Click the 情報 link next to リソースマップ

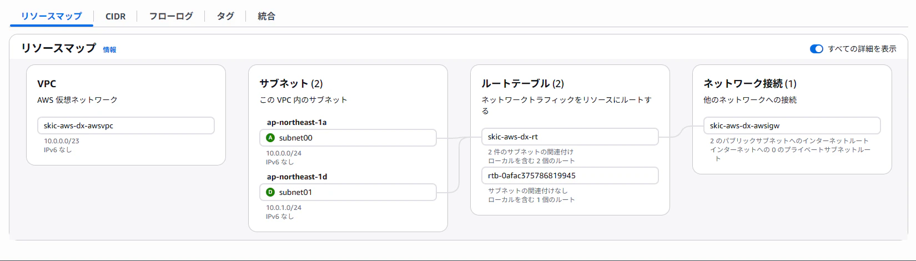pyautogui.click(x=109, y=49)
